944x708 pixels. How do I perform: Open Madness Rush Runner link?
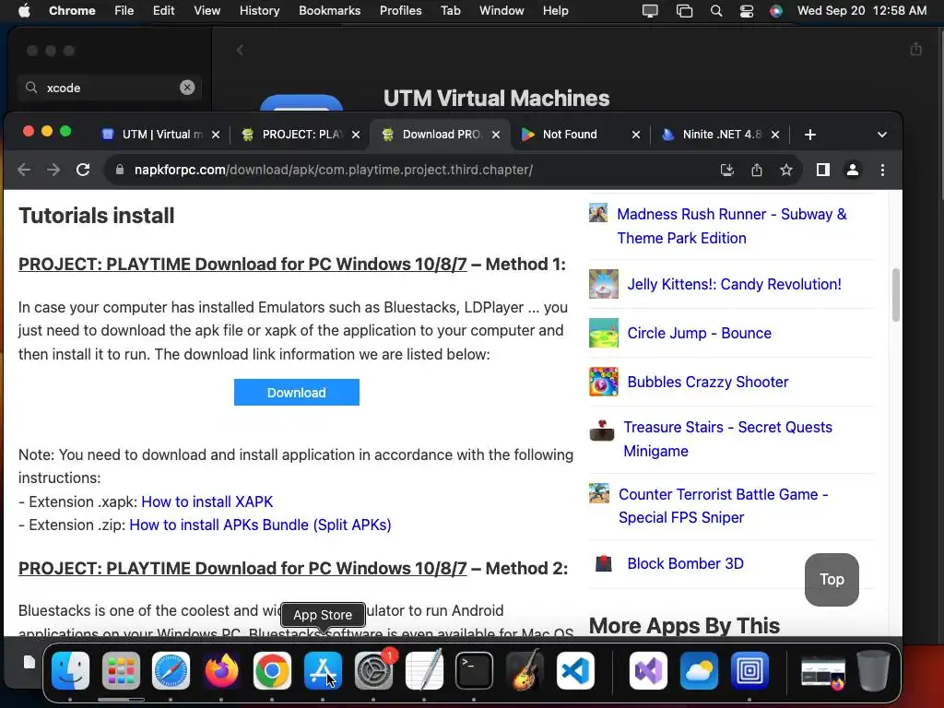point(732,226)
